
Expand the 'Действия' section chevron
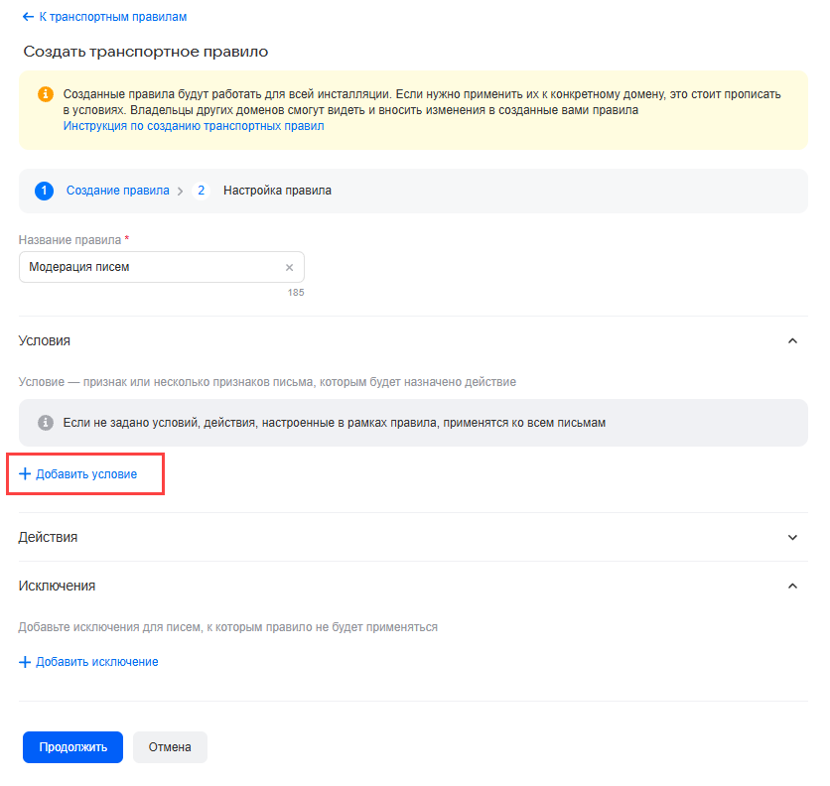click(792, 537)
